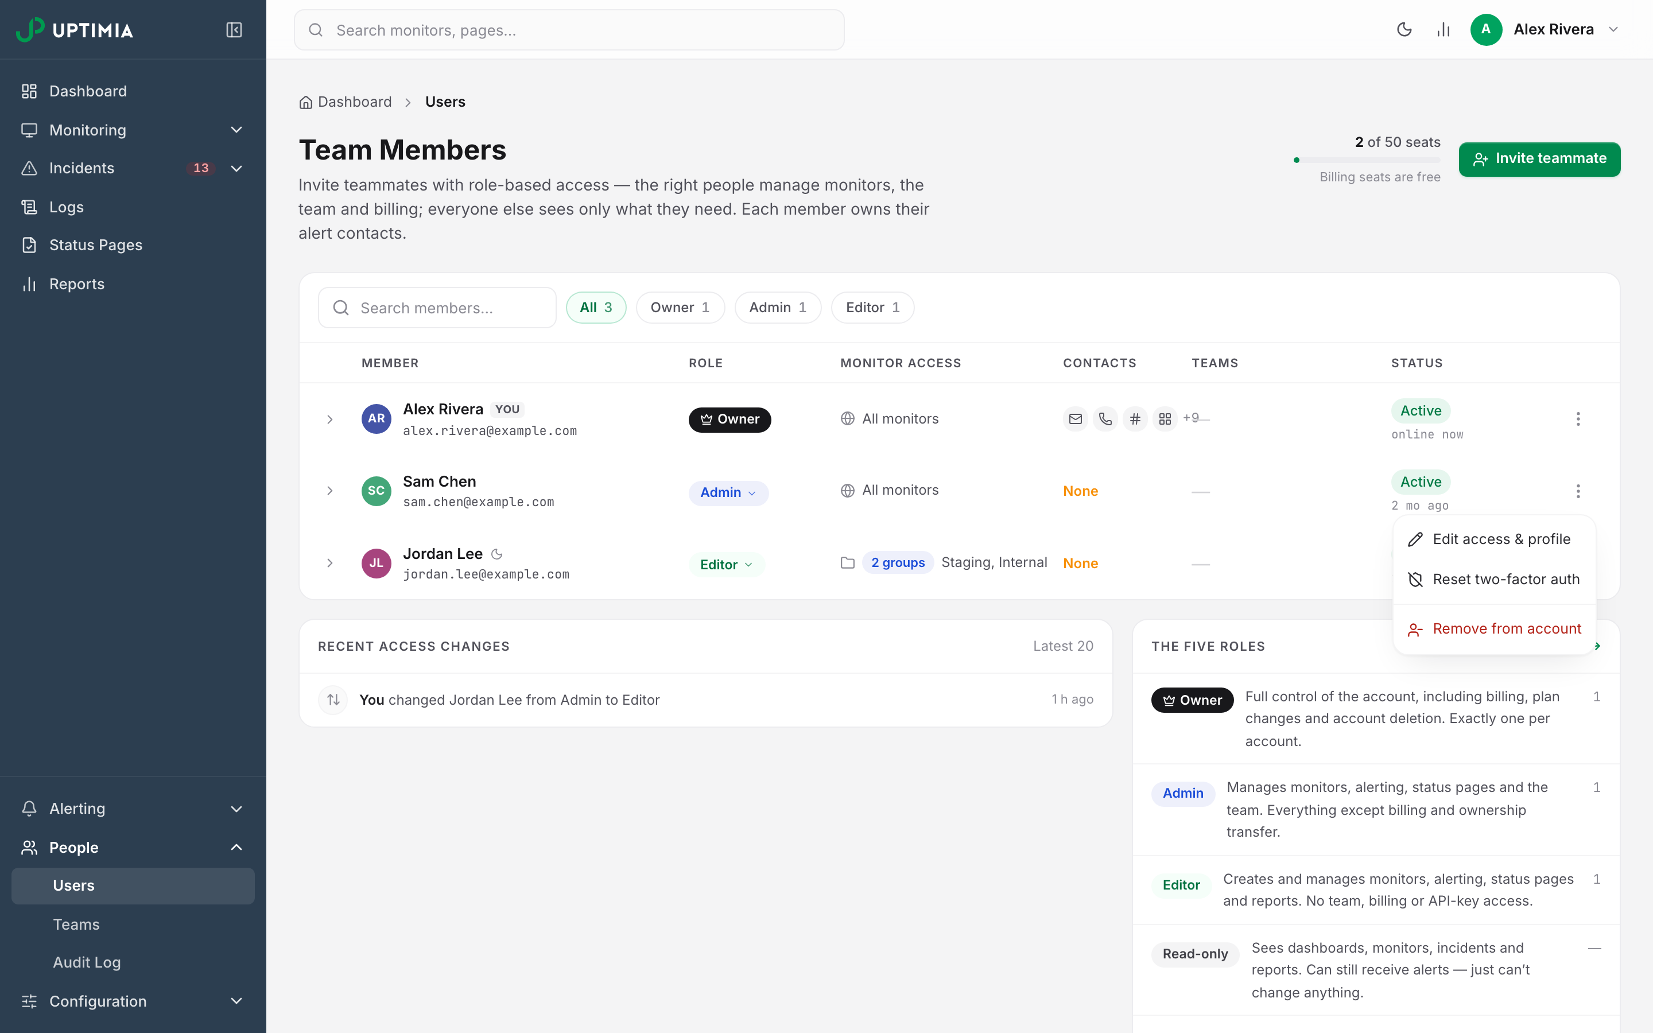
Task: Select Remove from account option
Action: click(1494, 628)
